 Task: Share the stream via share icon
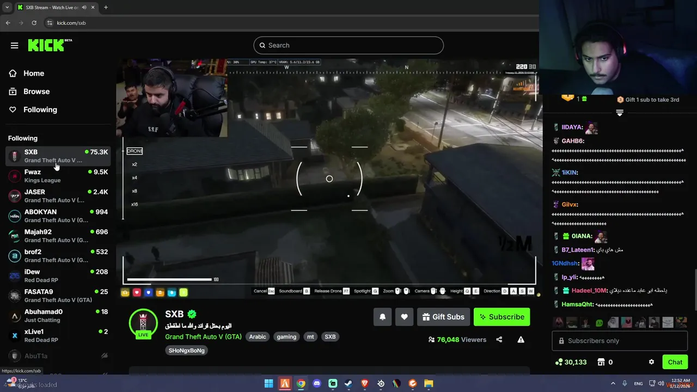tap(499, 340)
